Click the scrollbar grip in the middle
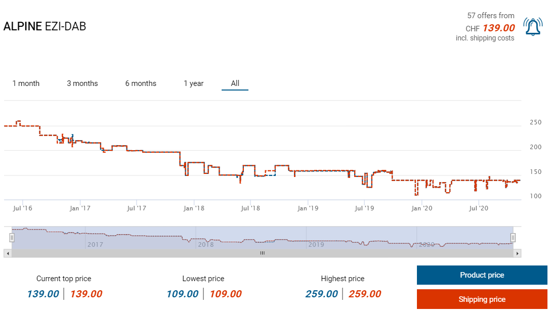 [x=262, y=253]
